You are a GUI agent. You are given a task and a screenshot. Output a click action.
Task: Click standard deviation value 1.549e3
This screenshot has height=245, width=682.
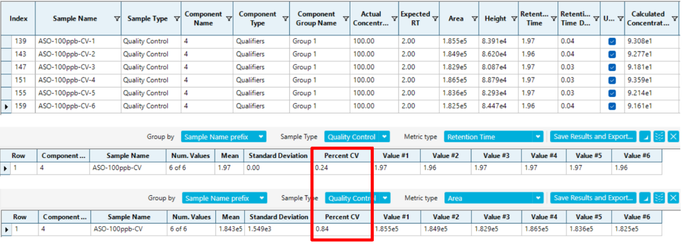pyautogui.click(x=278, y=229)
